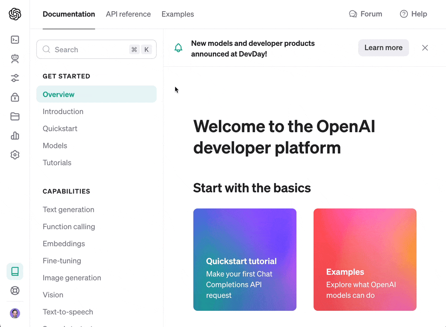
Task: Switch to the Documentation tab
Action: click(69, 14)
